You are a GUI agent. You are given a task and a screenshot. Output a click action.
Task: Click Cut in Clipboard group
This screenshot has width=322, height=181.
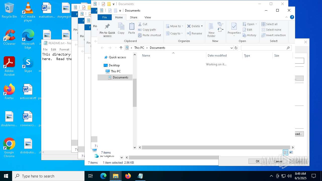[x=143, y=24]
